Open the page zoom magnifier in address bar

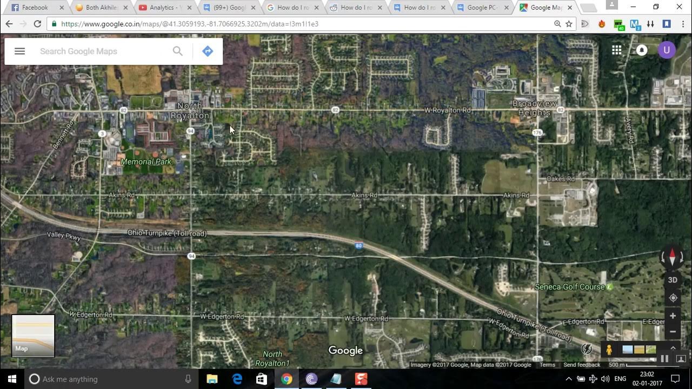[x=557, y=24]
